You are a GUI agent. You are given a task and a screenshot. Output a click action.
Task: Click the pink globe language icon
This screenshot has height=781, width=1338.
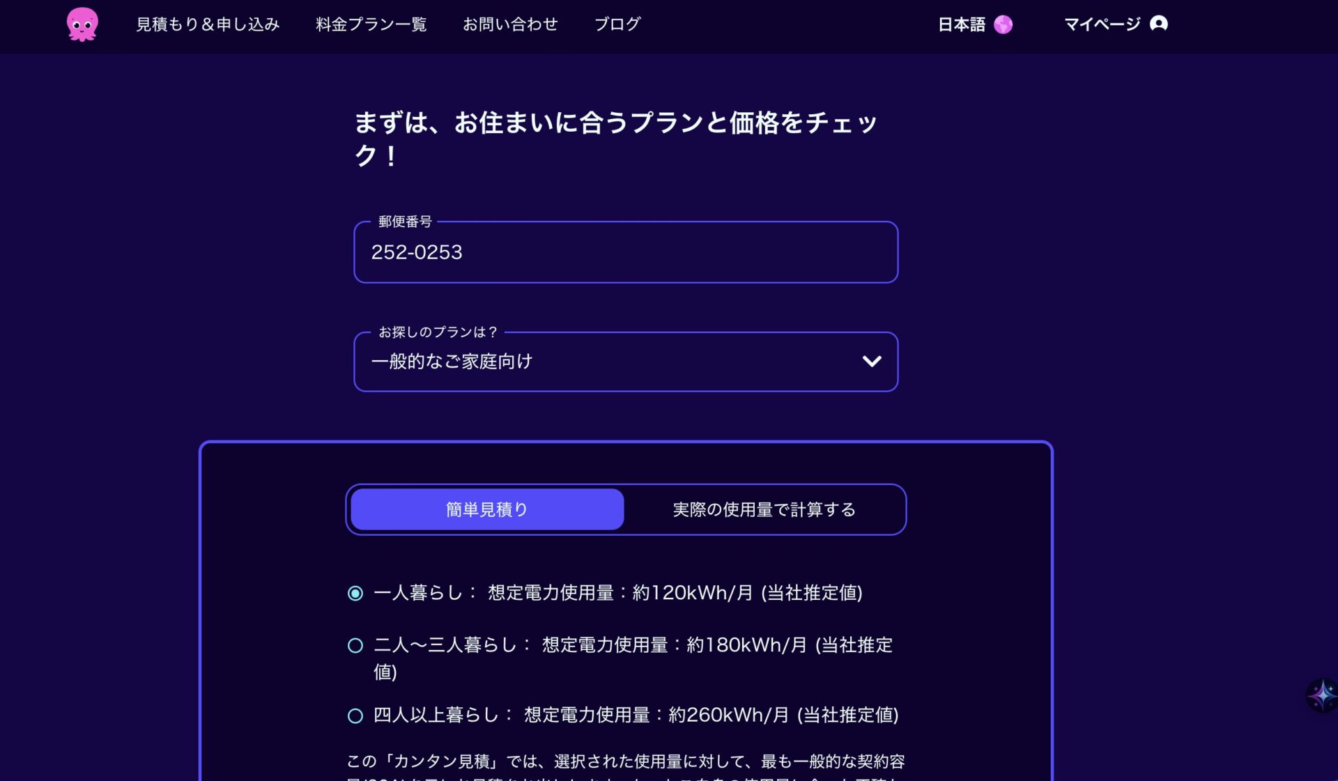coord(1003,24)
